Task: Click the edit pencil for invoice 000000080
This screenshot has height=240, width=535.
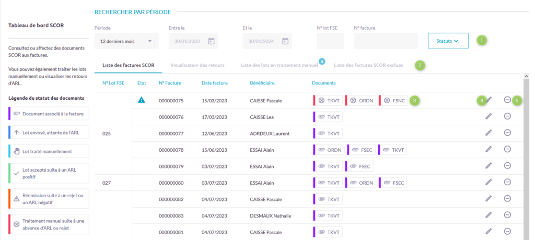Action: (489, 182)
